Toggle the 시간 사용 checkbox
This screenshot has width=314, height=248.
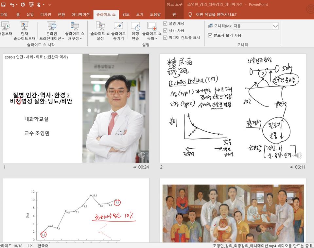166,30
